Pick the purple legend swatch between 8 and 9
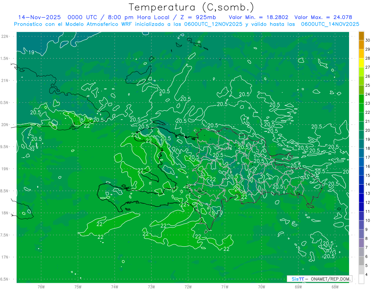Screen dimensions: 376x291 tap(361, 234)
